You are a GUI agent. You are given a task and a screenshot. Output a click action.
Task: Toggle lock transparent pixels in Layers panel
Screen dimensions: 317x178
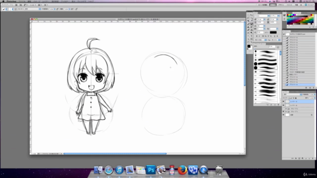coord(289,98)
